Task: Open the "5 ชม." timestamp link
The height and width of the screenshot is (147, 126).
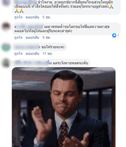Action: 47,17
